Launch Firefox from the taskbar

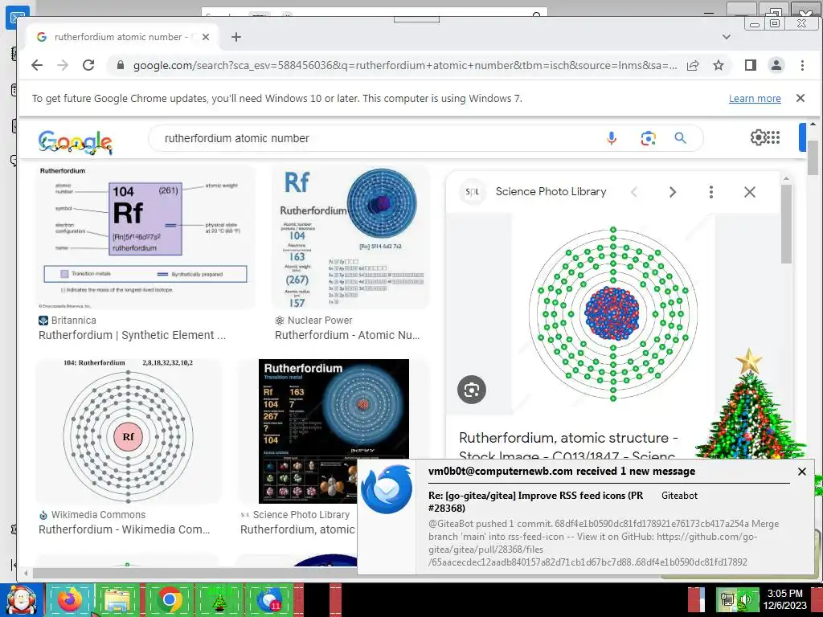(x=70, y=600)
